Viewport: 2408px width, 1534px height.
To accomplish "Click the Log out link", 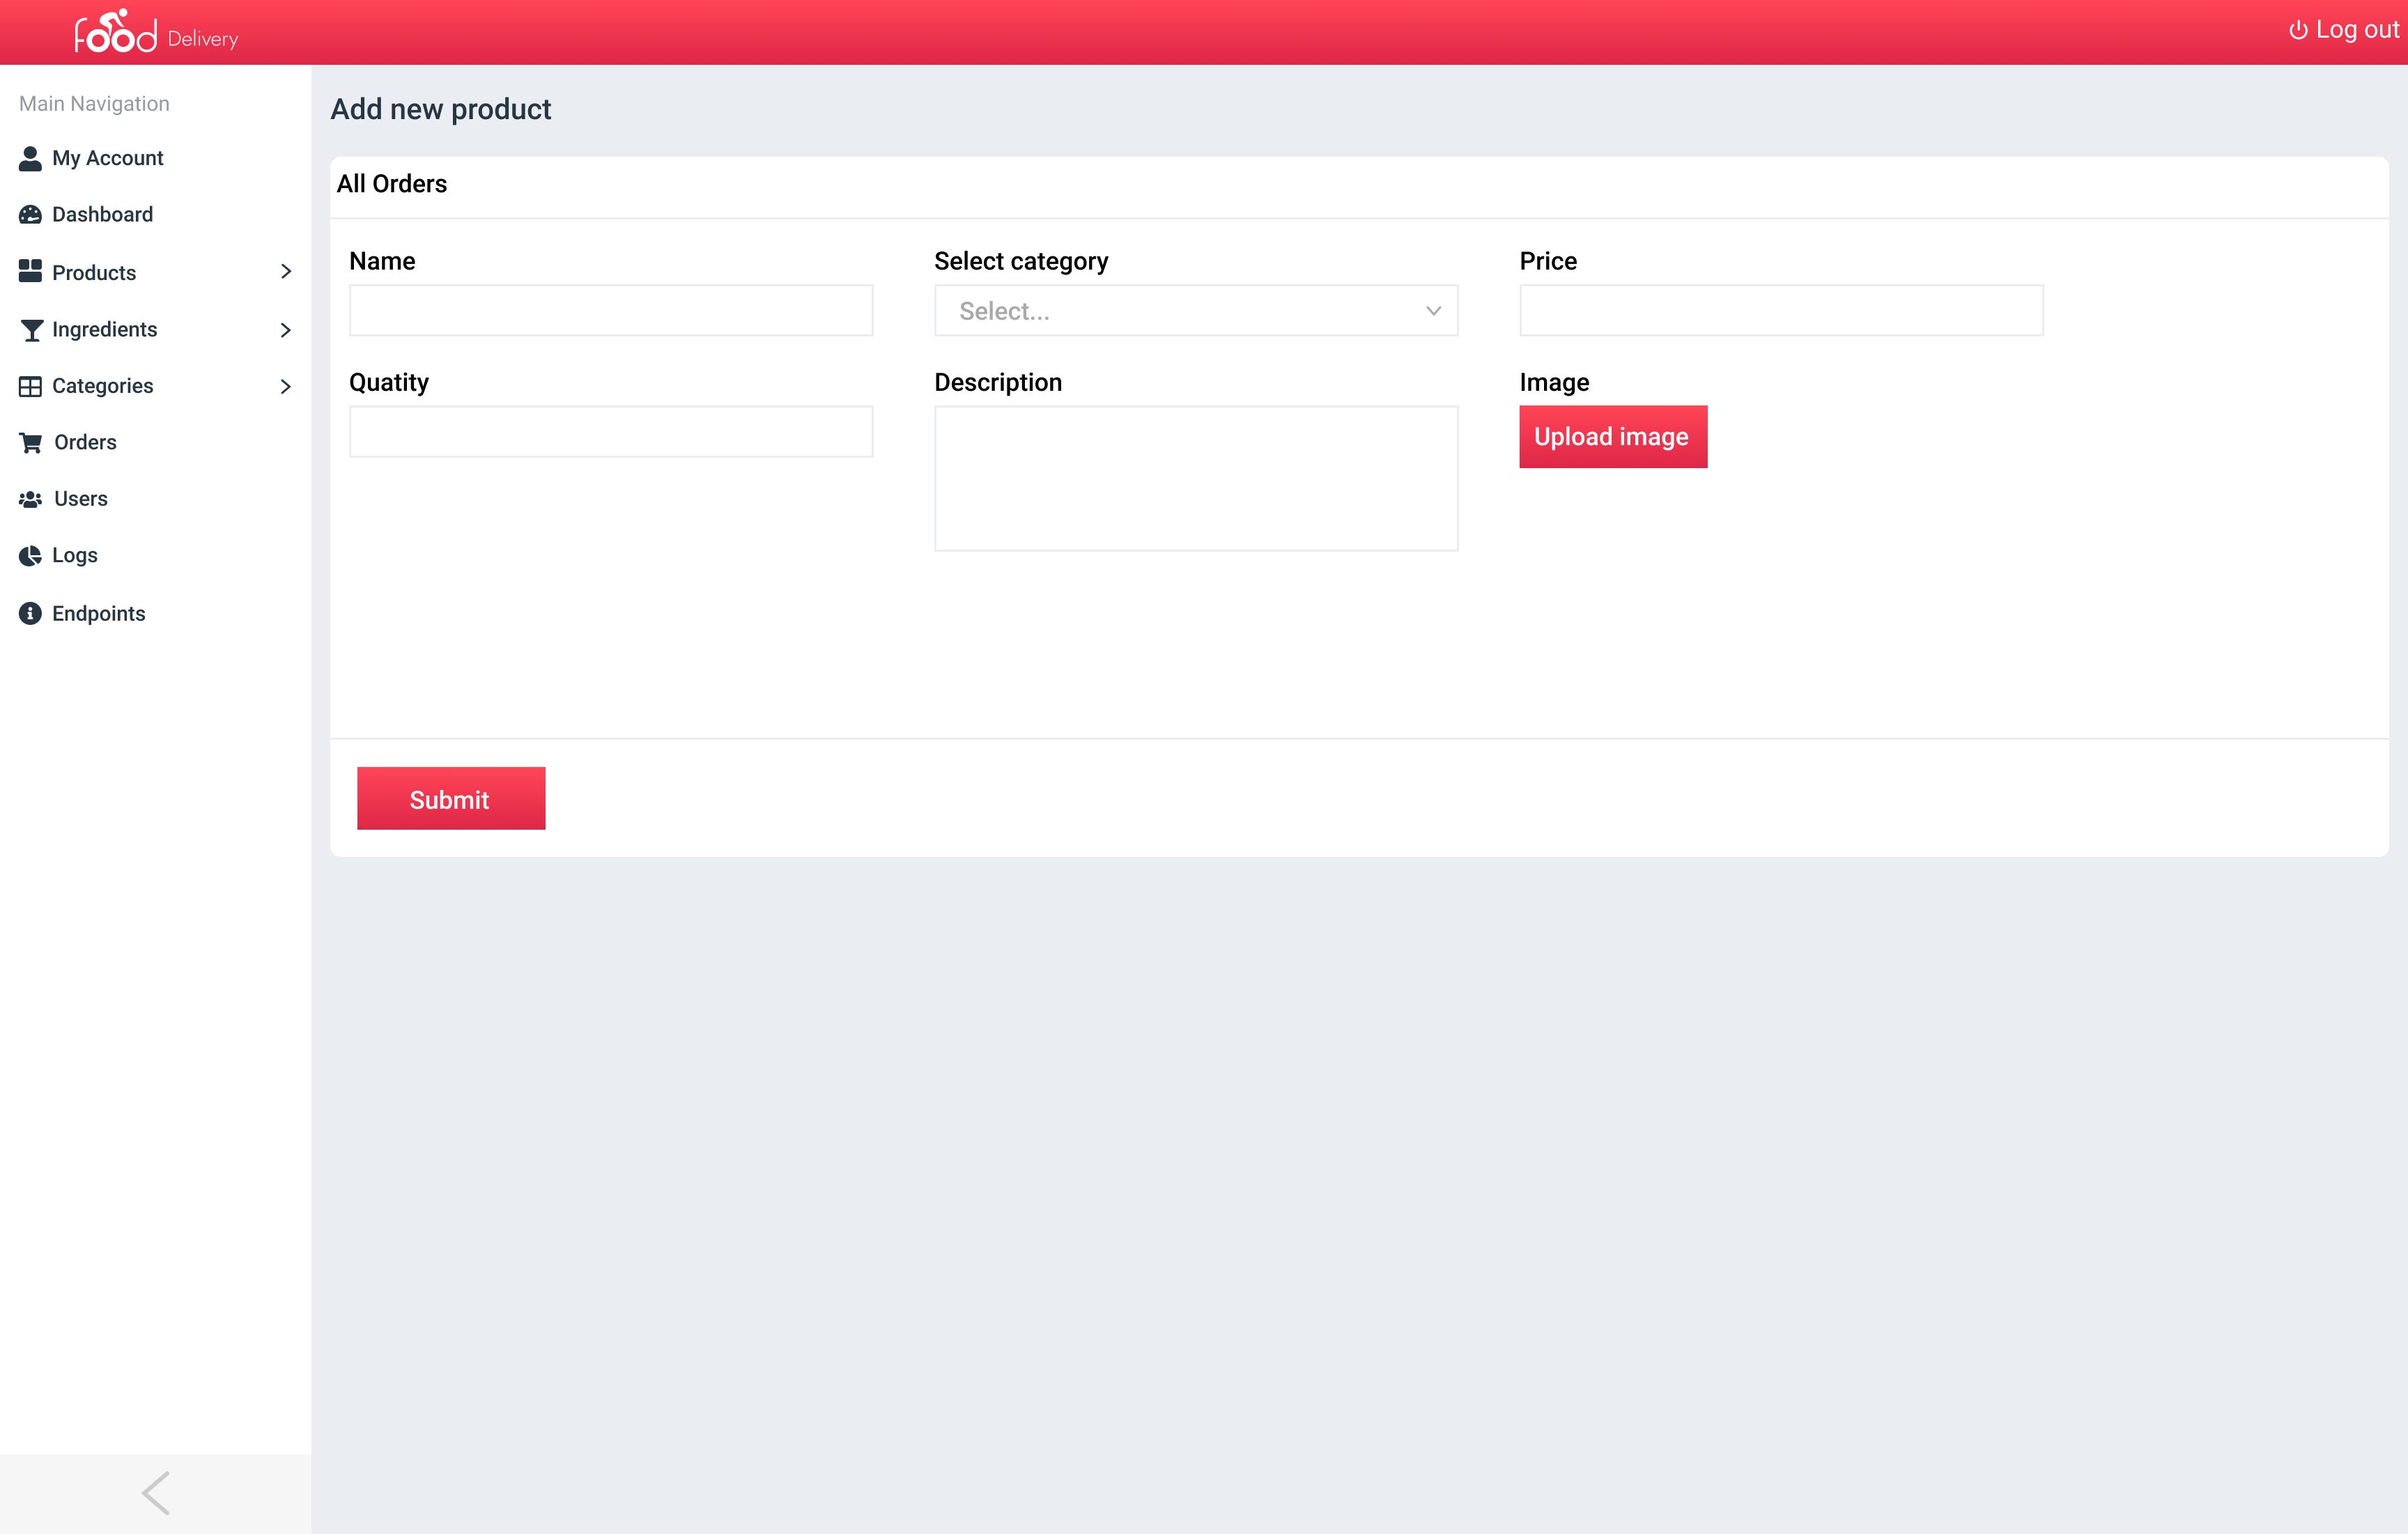I will click(x=2344, y=30).
